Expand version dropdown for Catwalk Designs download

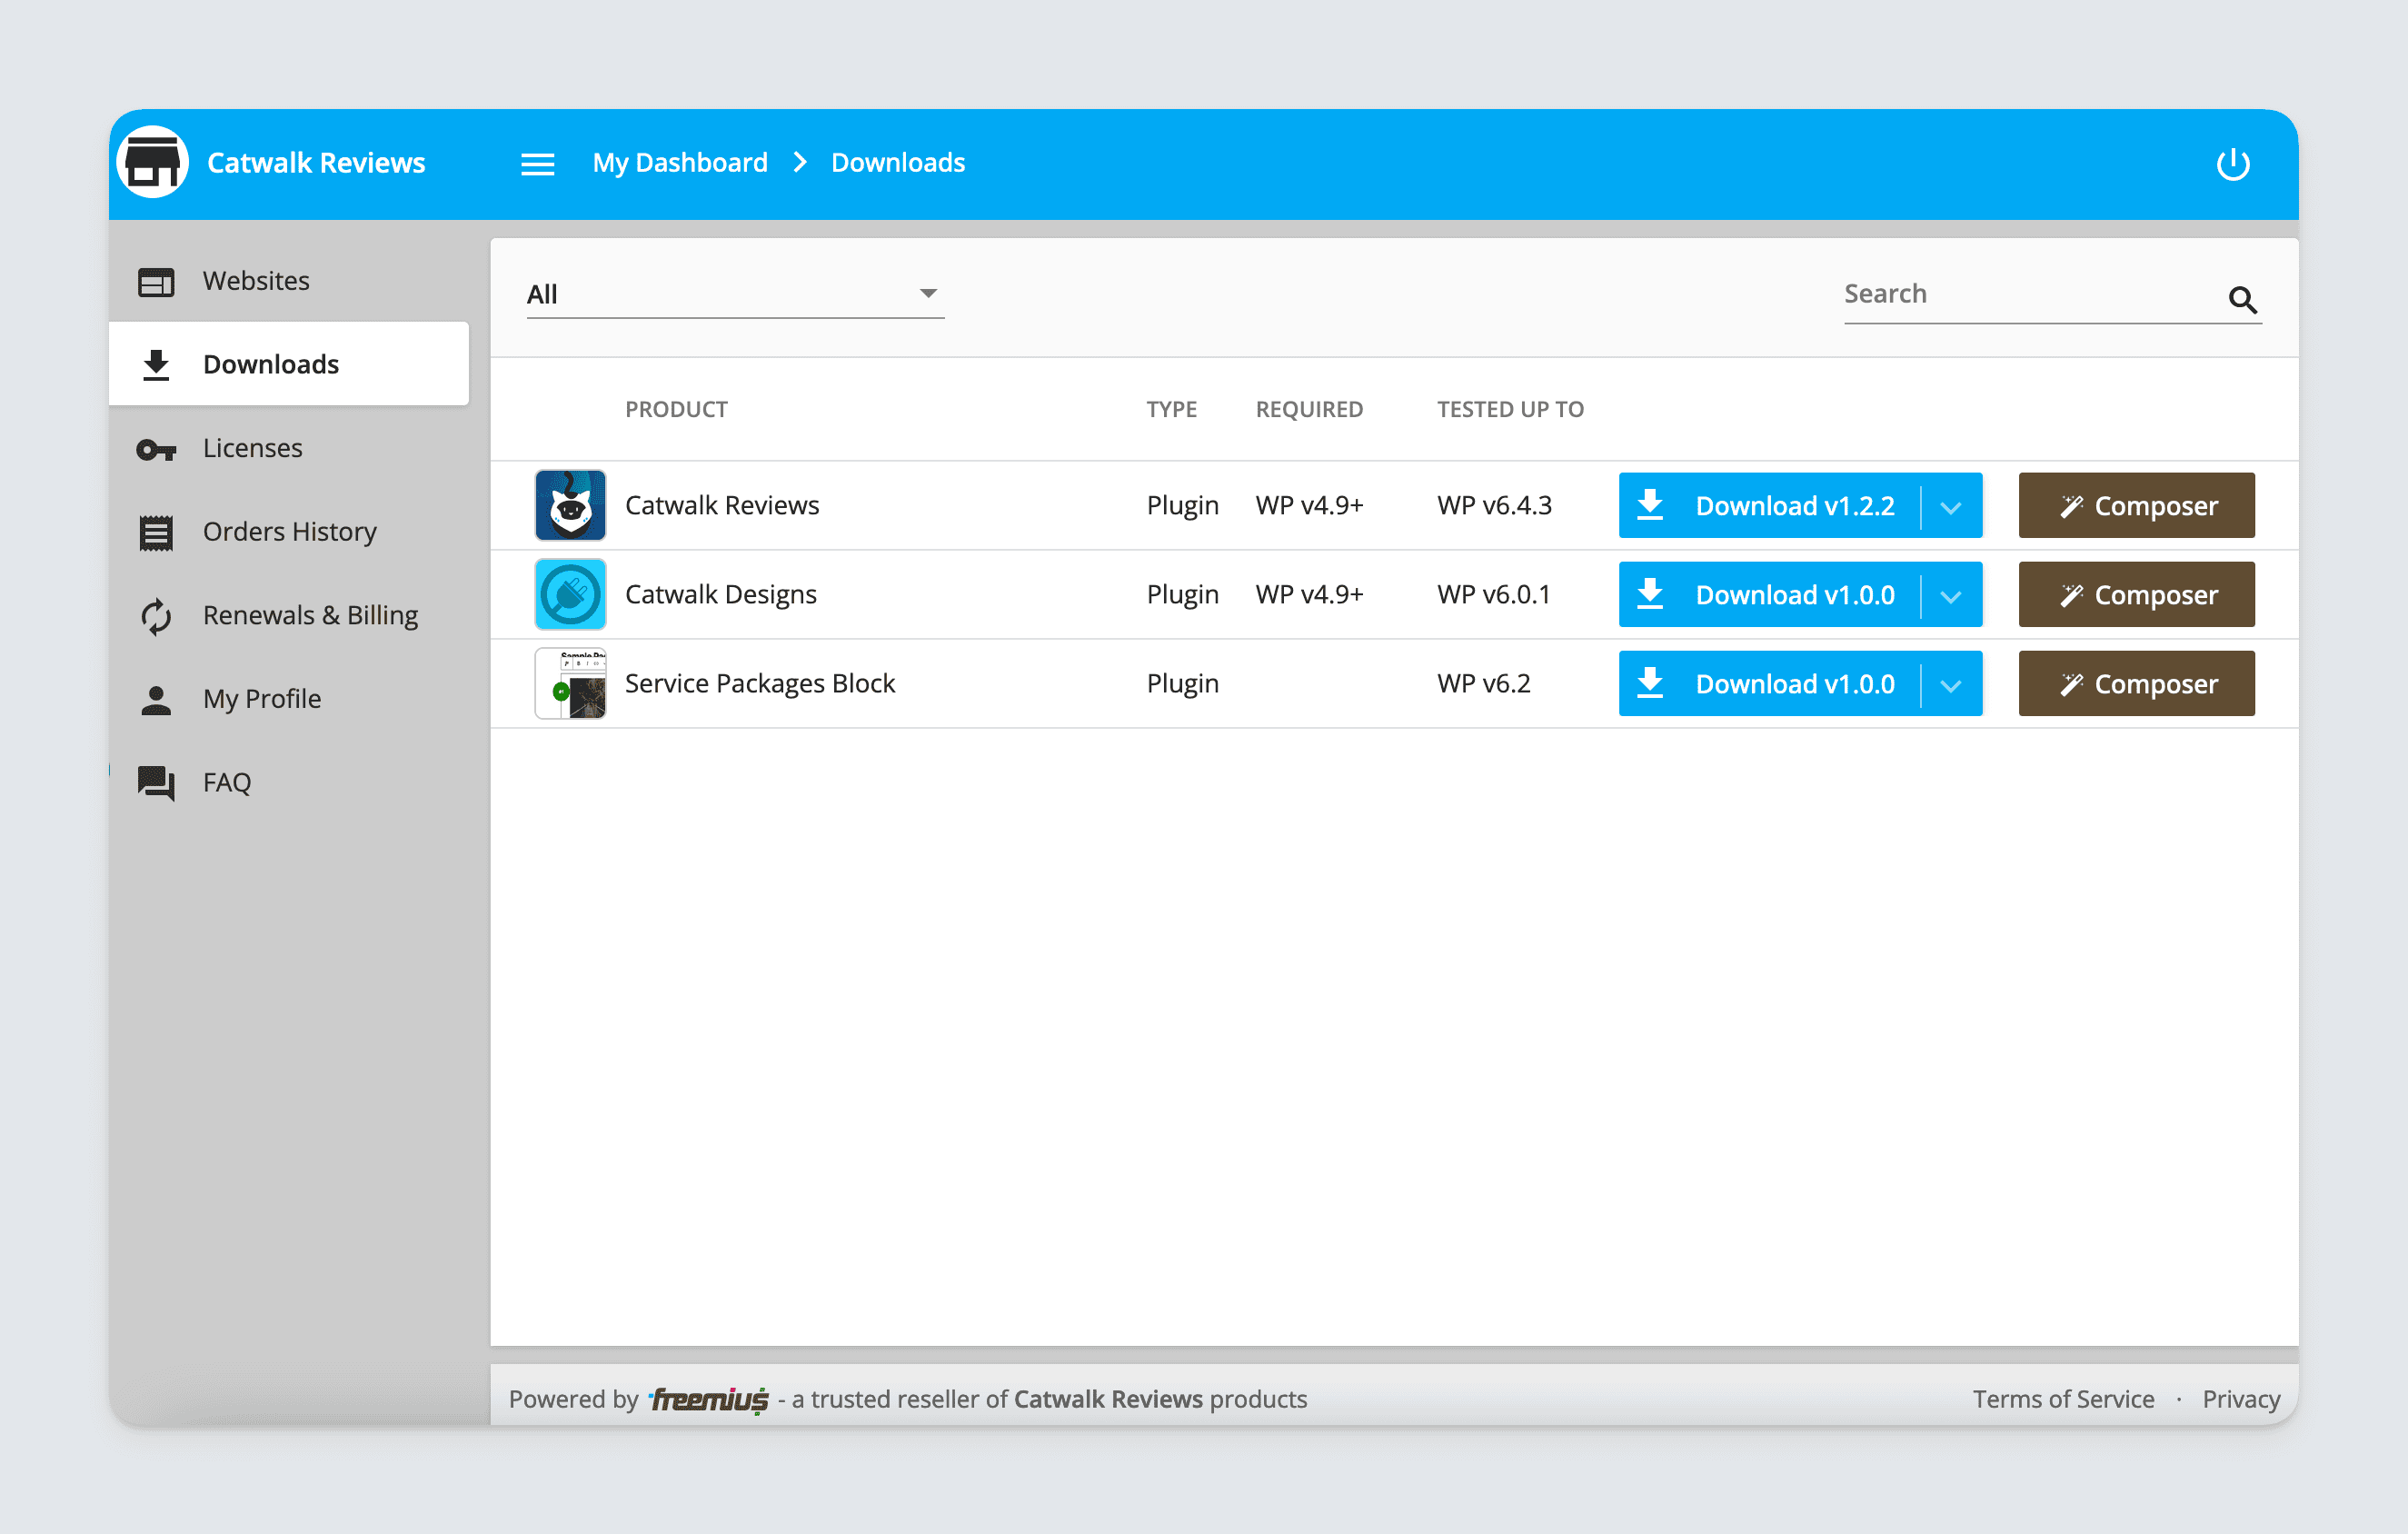[1950, 595]
